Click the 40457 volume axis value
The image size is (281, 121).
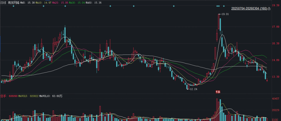pos(276,99)
